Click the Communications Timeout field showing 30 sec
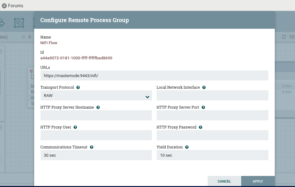Viewport: 295px width, 187px height. coord(96,155)
